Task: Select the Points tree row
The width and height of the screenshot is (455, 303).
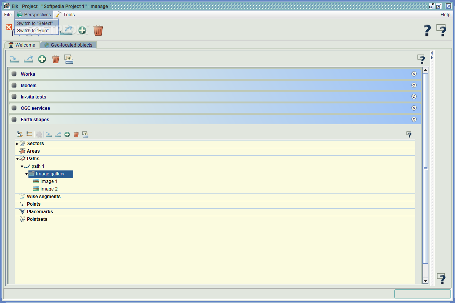Action: pos(215,204)
